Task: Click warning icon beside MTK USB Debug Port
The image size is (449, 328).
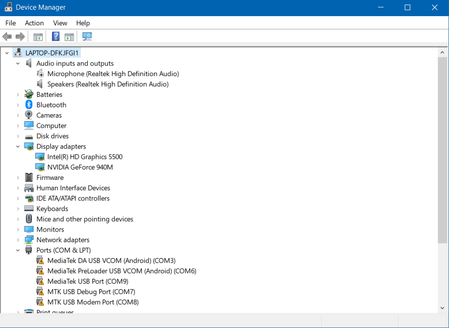Action: pos(40,292)
